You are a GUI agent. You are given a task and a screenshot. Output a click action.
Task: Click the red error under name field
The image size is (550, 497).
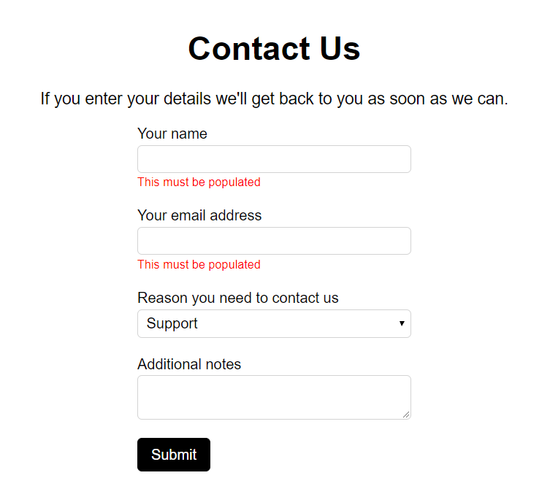tap(199, 182)
